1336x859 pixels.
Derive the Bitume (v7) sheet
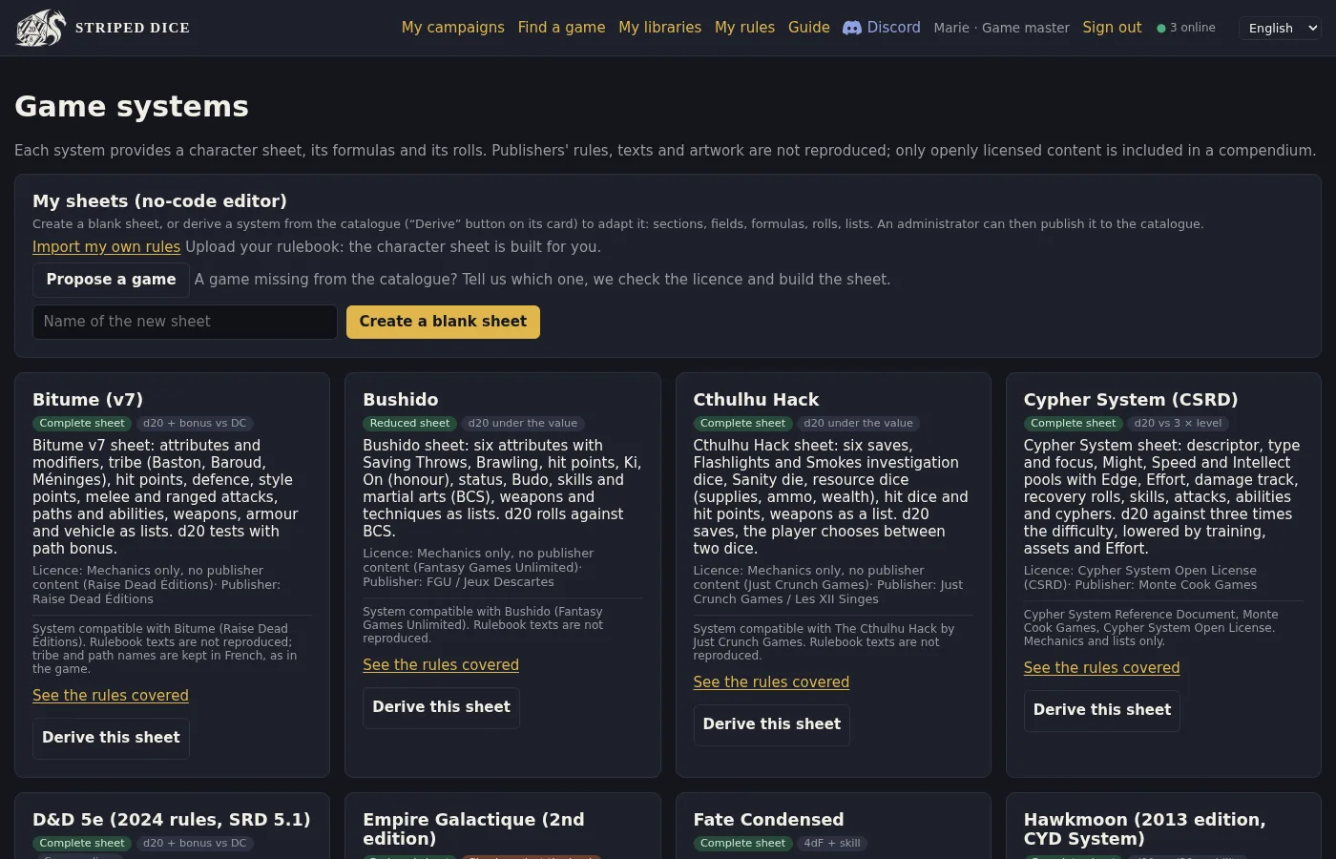click(111, 738)
